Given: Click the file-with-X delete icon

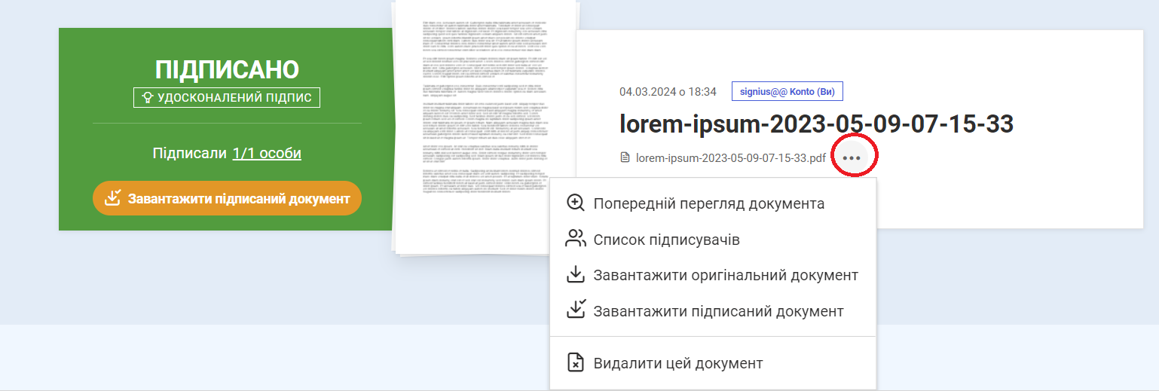Looking at the screenshot, I should point(576,363).
